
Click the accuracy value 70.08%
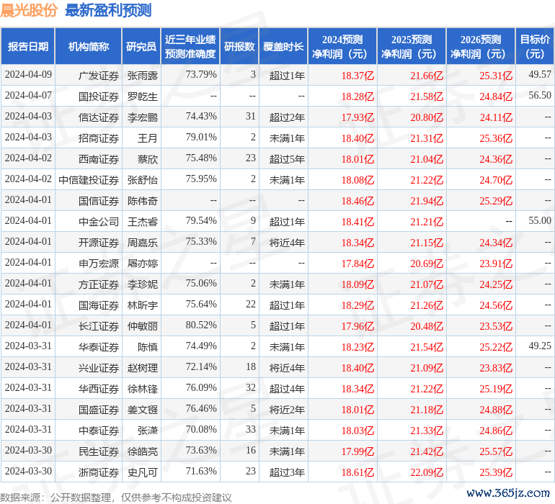pos(201,429)
